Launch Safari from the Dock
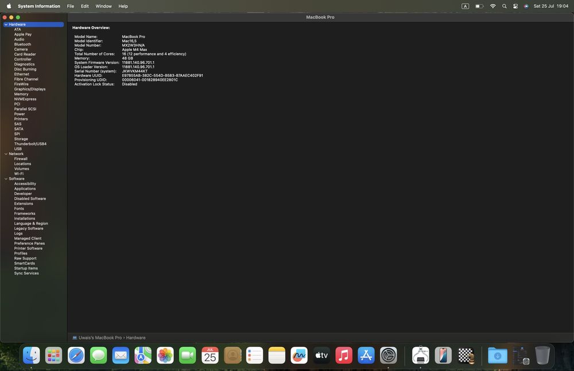 (76, 356)
